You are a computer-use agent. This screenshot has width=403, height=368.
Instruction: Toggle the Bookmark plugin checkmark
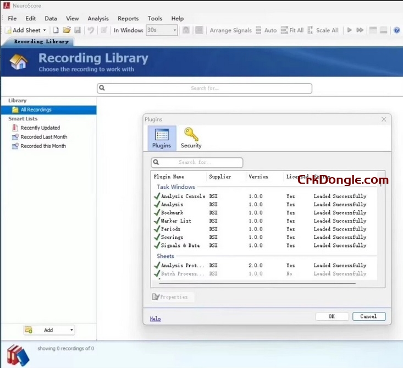157,212
